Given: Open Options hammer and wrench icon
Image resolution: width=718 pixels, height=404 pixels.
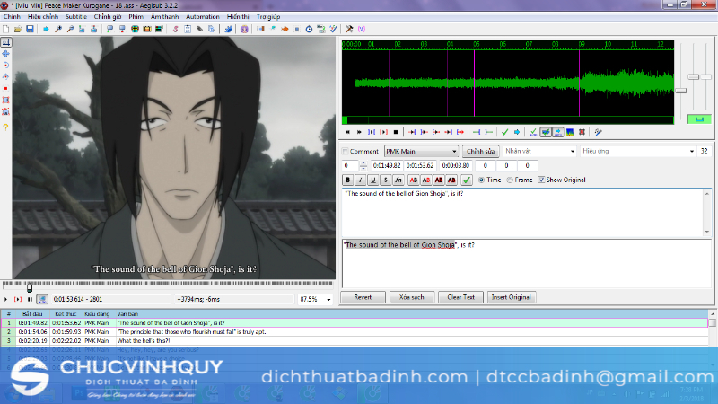Looking at the screenshot, I should tap(349, 29).
